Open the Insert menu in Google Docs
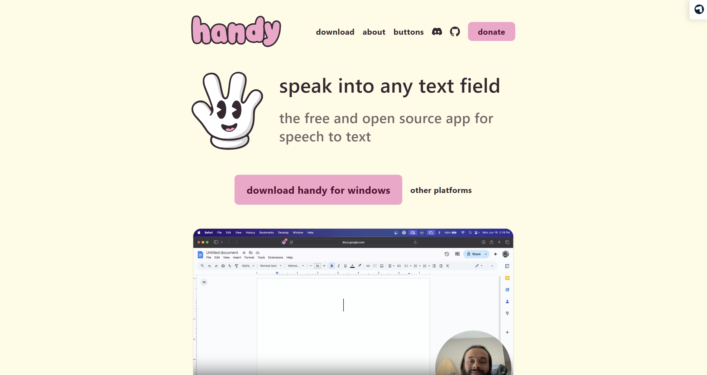The width and height of the screenshot is (707, 375). (236, 258)
